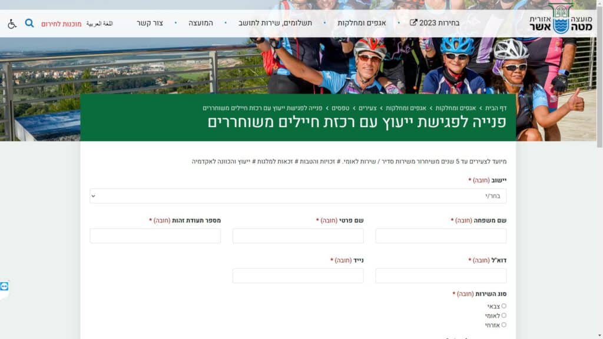The image size is (603, 339).
Task: Click the search magnifier icon
Action: 29,23
